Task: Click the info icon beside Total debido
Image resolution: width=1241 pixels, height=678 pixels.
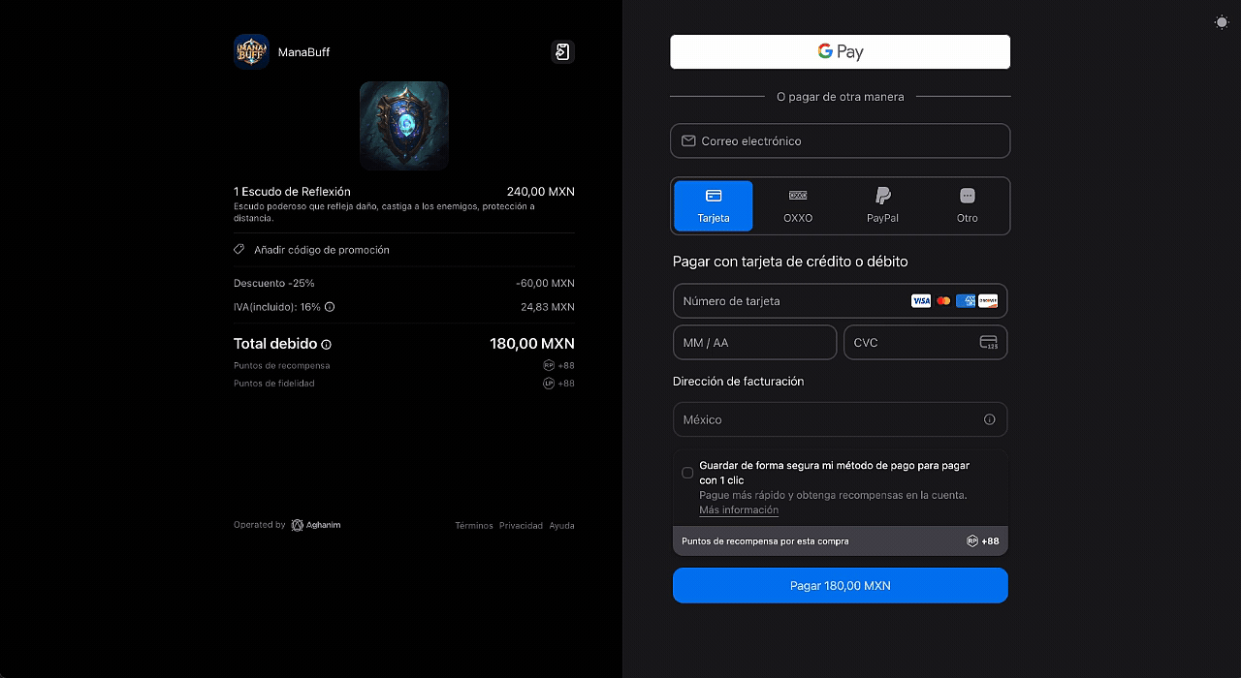Action: (327, 345)
